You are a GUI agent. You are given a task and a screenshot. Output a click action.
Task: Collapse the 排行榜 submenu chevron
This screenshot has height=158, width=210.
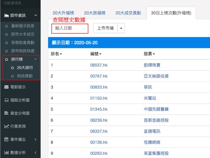pos(36,59)
